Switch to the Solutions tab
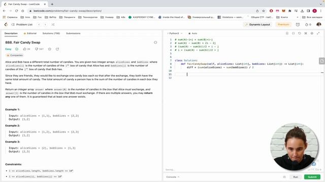 (x=51, y=33)
